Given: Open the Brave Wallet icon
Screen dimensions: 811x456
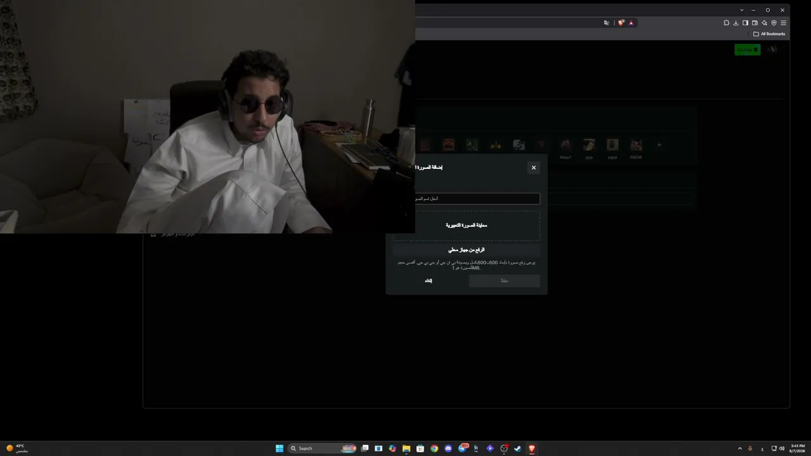Looking at the screenshot, I should (755, 23).
